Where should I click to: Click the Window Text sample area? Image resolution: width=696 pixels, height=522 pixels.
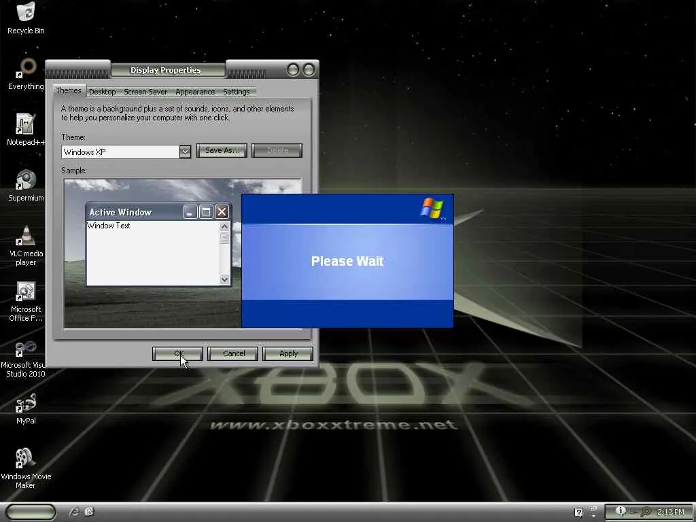point(153,254)
